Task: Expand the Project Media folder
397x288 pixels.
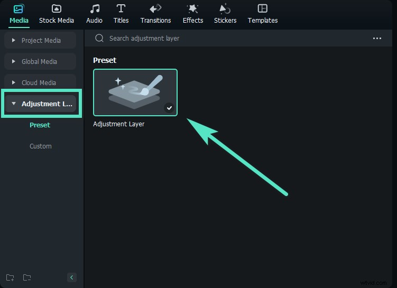Action: [41, 41]
